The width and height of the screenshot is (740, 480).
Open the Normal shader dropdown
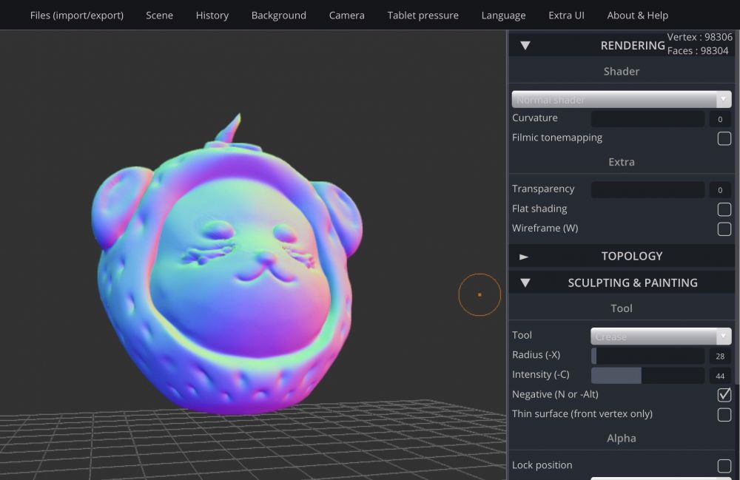click(x=621, y=98)
